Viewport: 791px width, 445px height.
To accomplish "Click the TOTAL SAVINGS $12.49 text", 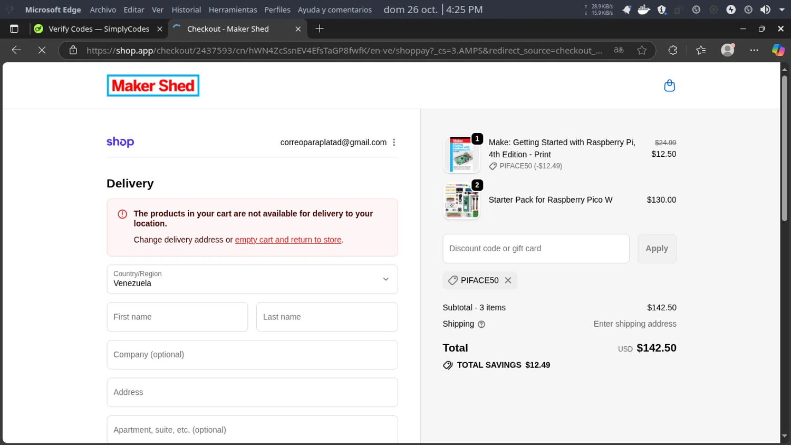I will 503,365.
